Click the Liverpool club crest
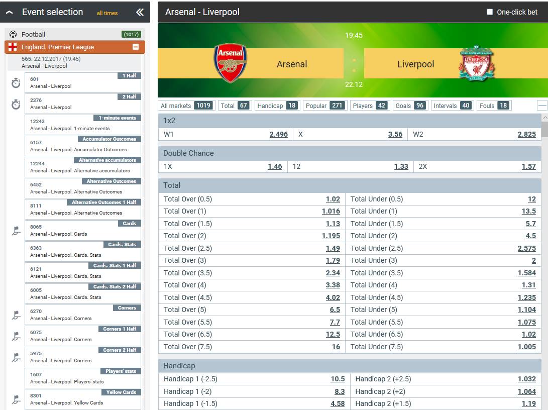This screenshot has width=548, height=410. 477,63
